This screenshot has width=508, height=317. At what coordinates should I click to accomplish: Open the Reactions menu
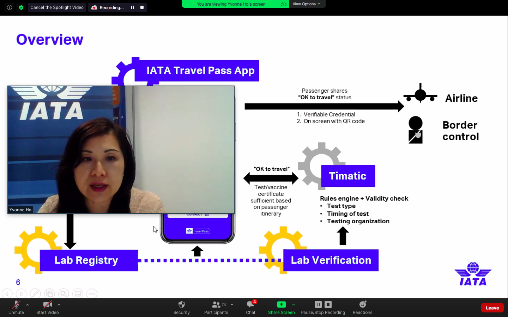pos(362,307)
